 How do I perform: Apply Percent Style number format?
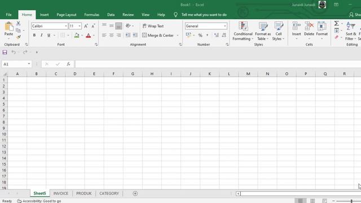[200, 35]
